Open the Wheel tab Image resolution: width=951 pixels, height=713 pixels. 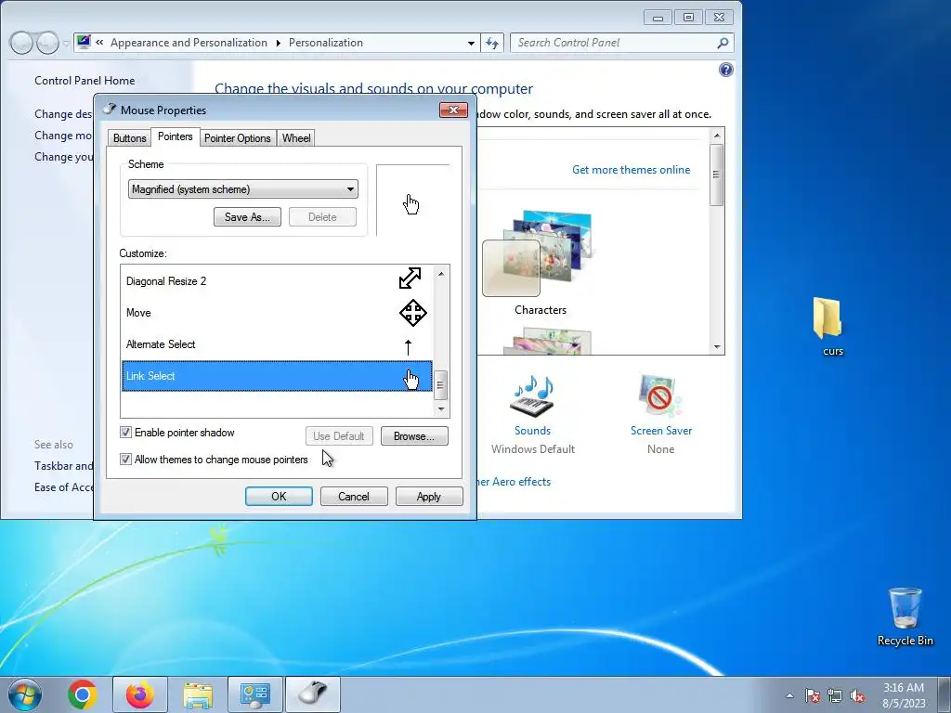click(x=296, y=138)
